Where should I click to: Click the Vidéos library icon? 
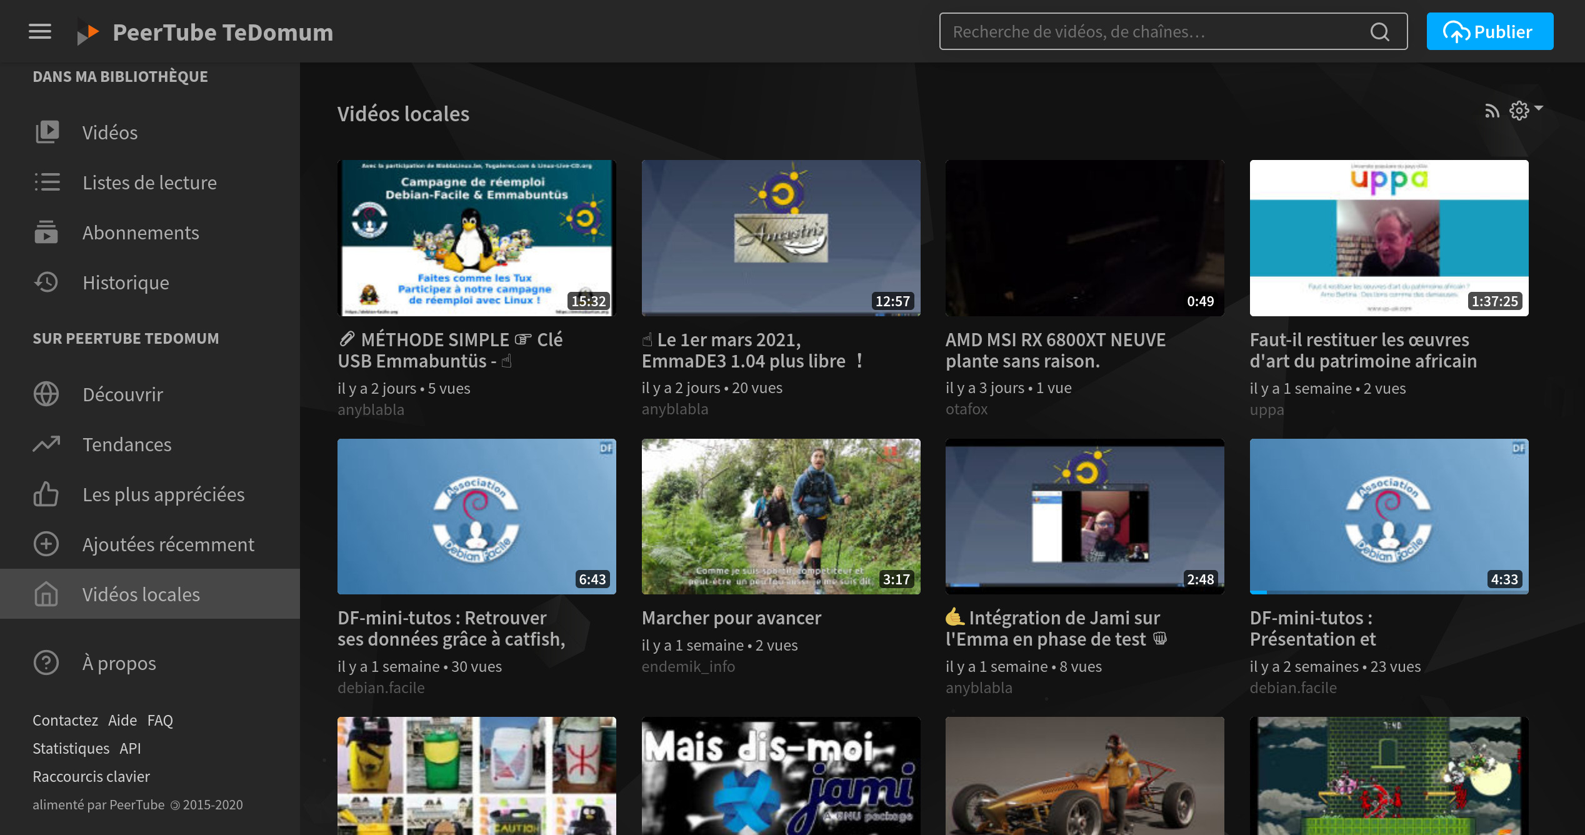tap(47, 132)
